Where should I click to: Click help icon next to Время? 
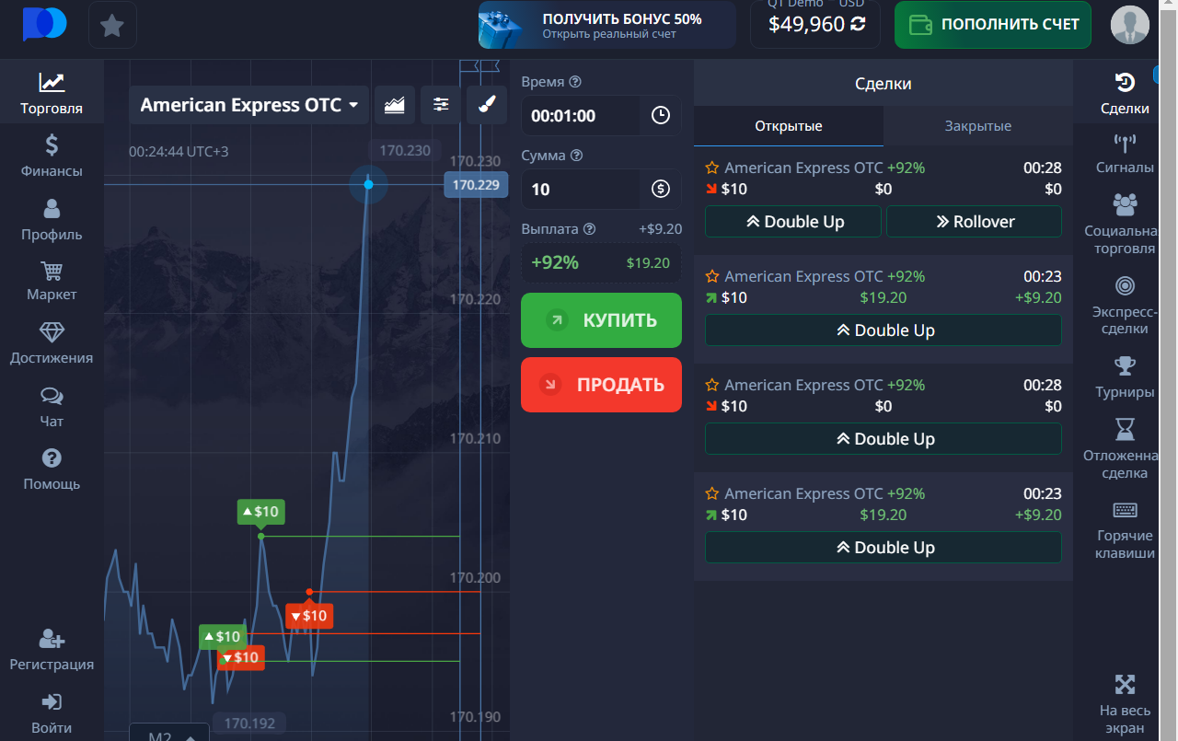576,81
